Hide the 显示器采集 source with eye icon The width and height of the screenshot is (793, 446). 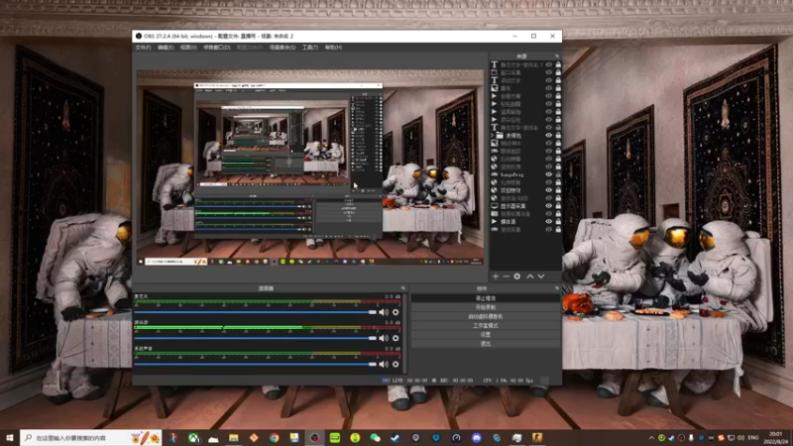[549, 206]
